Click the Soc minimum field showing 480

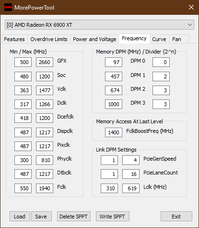23,76
